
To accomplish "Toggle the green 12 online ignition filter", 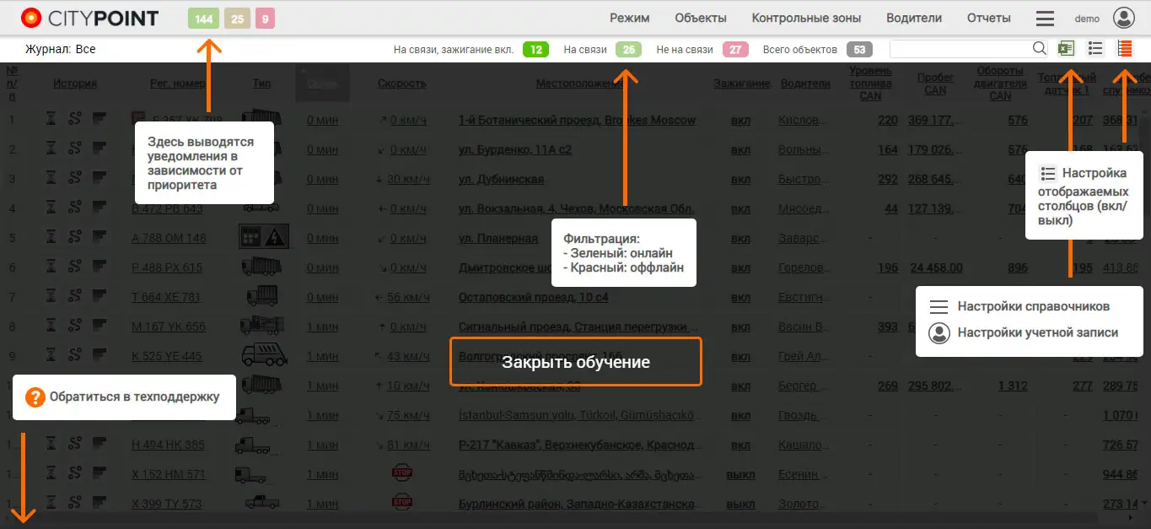I will [535, 50].
